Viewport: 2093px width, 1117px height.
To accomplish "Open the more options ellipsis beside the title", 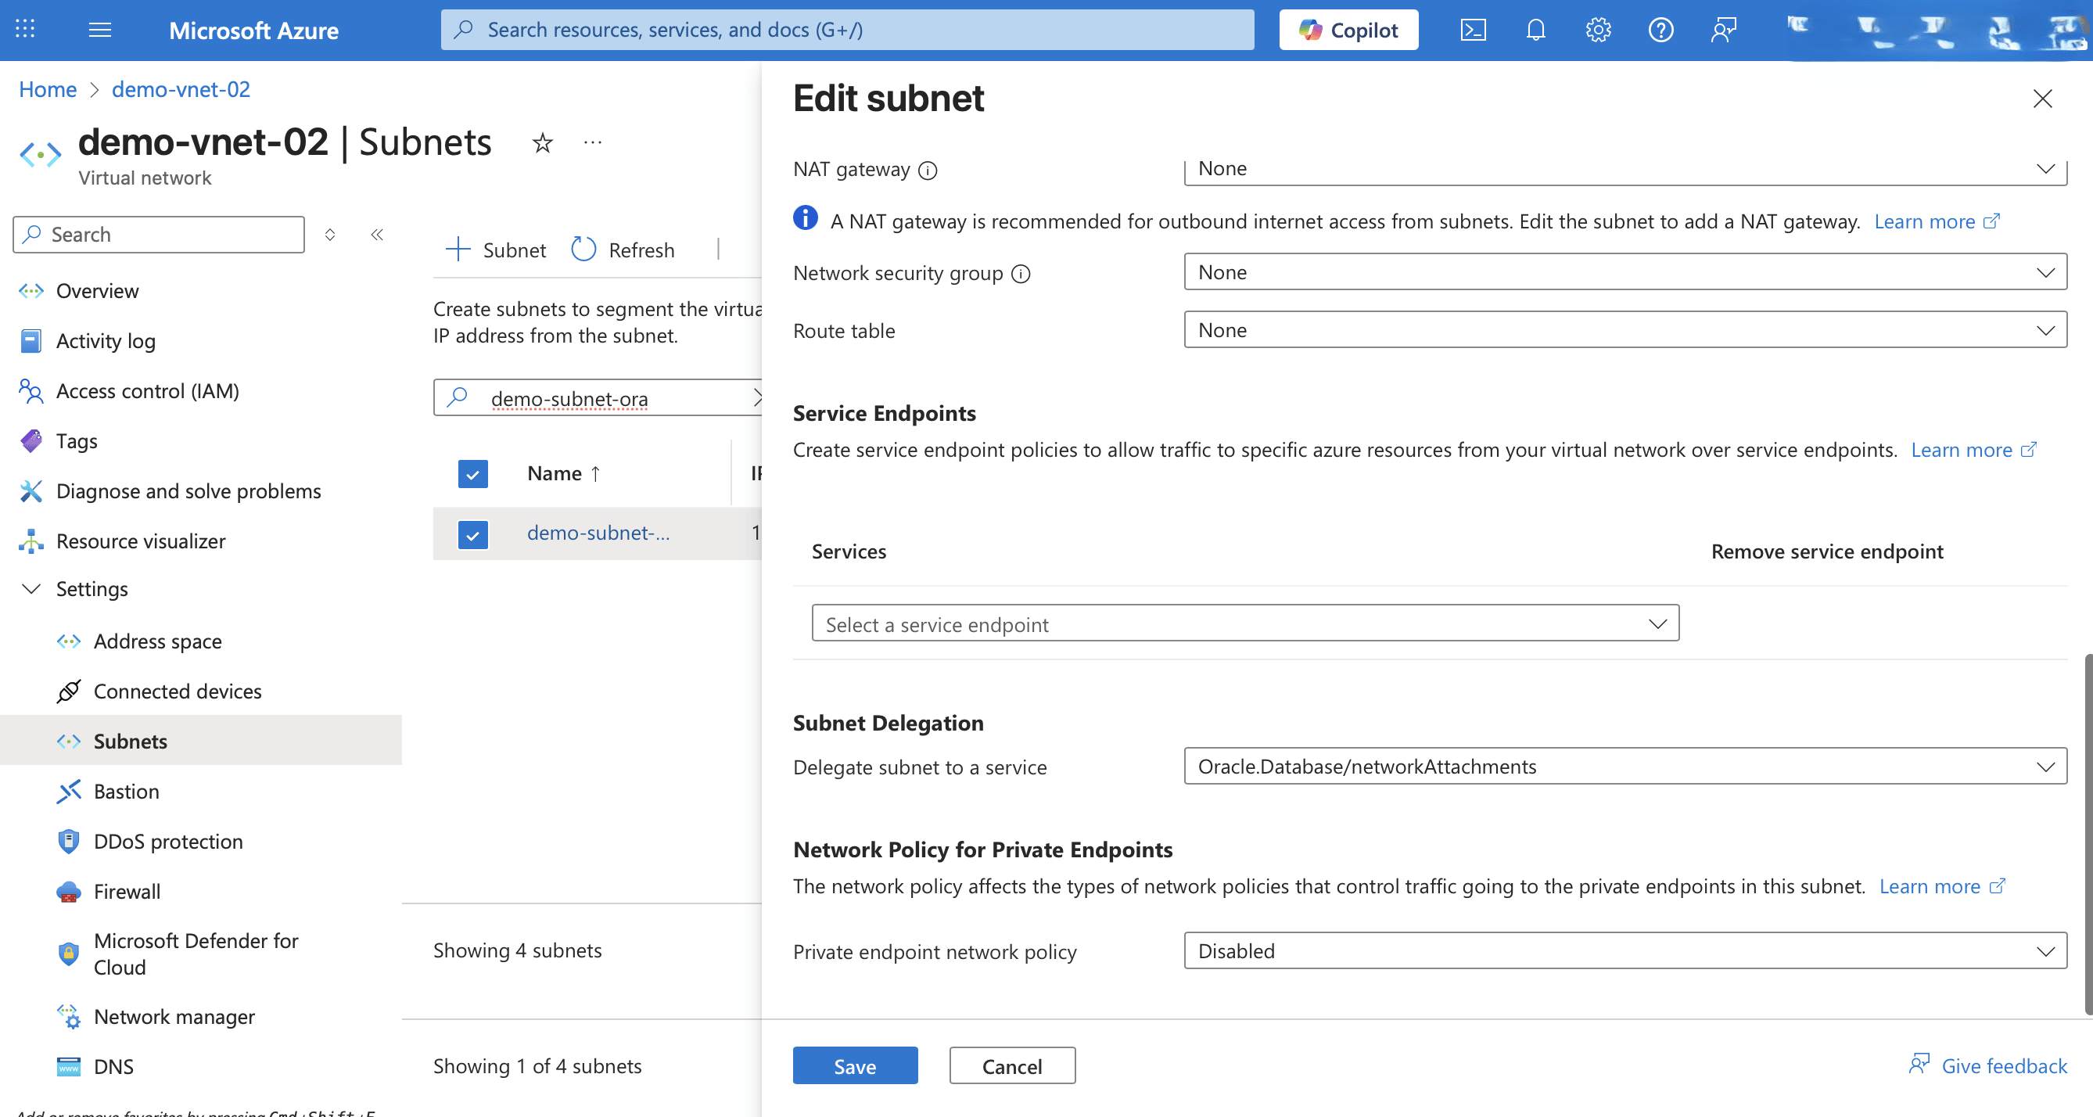I will [592, 143].
